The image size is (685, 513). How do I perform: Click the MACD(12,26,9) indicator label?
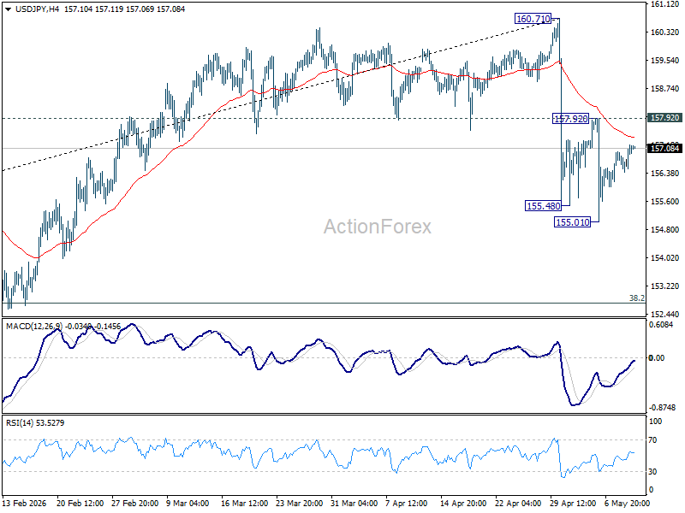click(34, 327)
